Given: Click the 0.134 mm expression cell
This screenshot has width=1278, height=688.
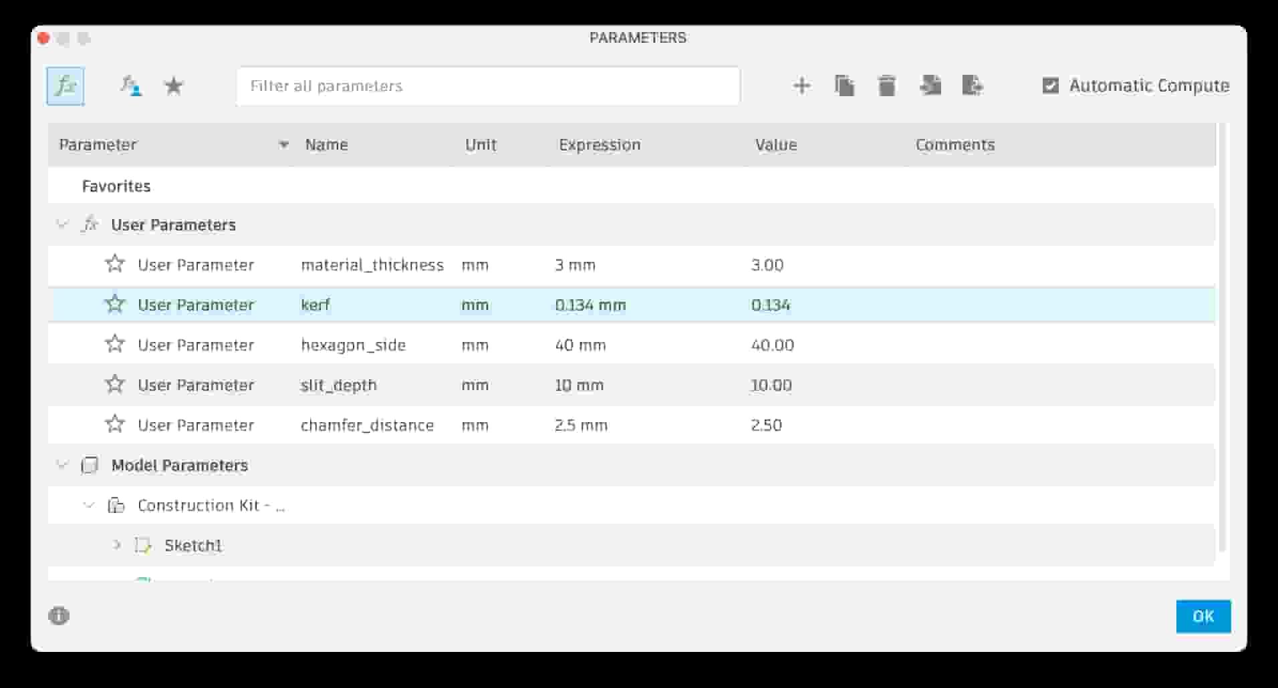Looking at the screenshot, I should (590, 305).
